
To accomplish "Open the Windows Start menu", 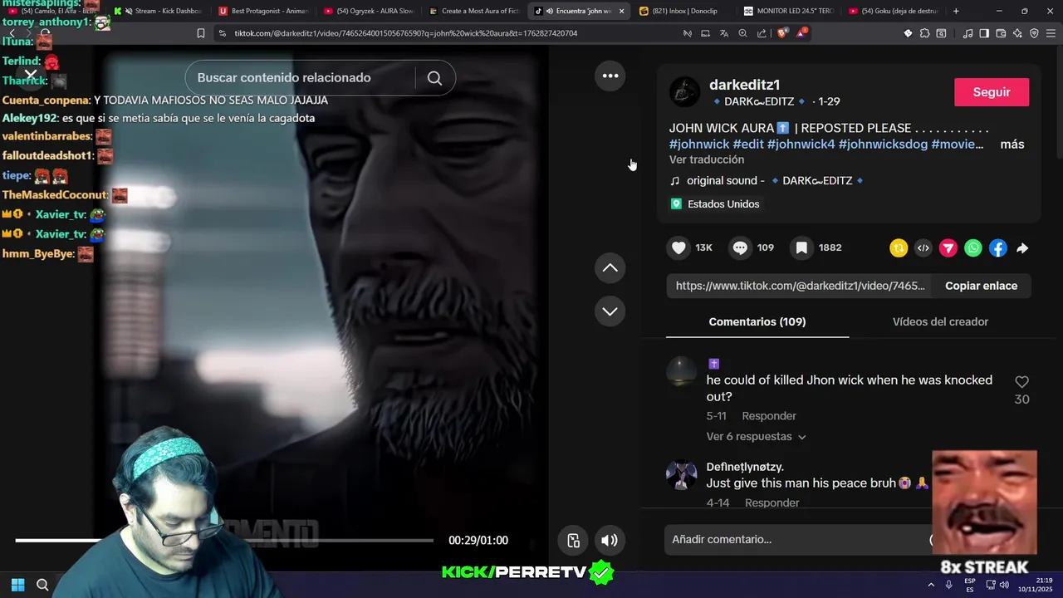I will 17,585.
